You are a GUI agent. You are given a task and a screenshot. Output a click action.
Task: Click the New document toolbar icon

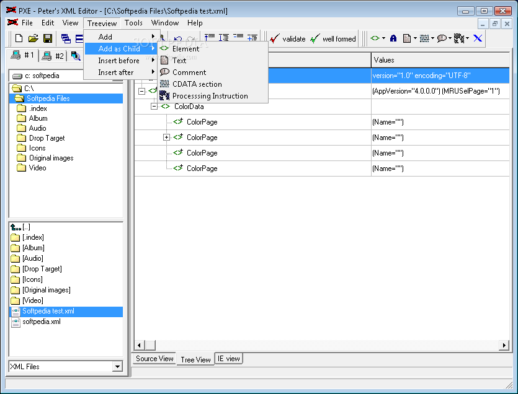pos(19,38)
